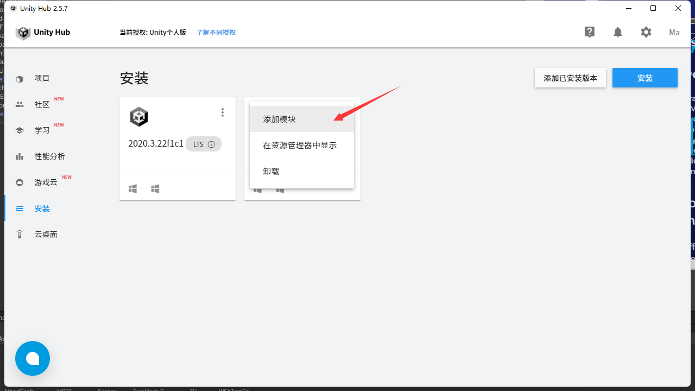Click the Unity cube icon on 2020.3.22f1c1 card
This screenshot has width=695, height=391.
click(139, 117)
